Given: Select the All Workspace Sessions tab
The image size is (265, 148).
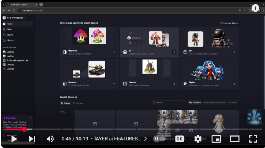Looking at the screenshot, I should click(214, 102).
